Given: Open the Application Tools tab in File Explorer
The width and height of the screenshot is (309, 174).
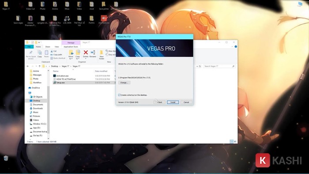Looking at the screenshot, I should click(x=71, y=47).
